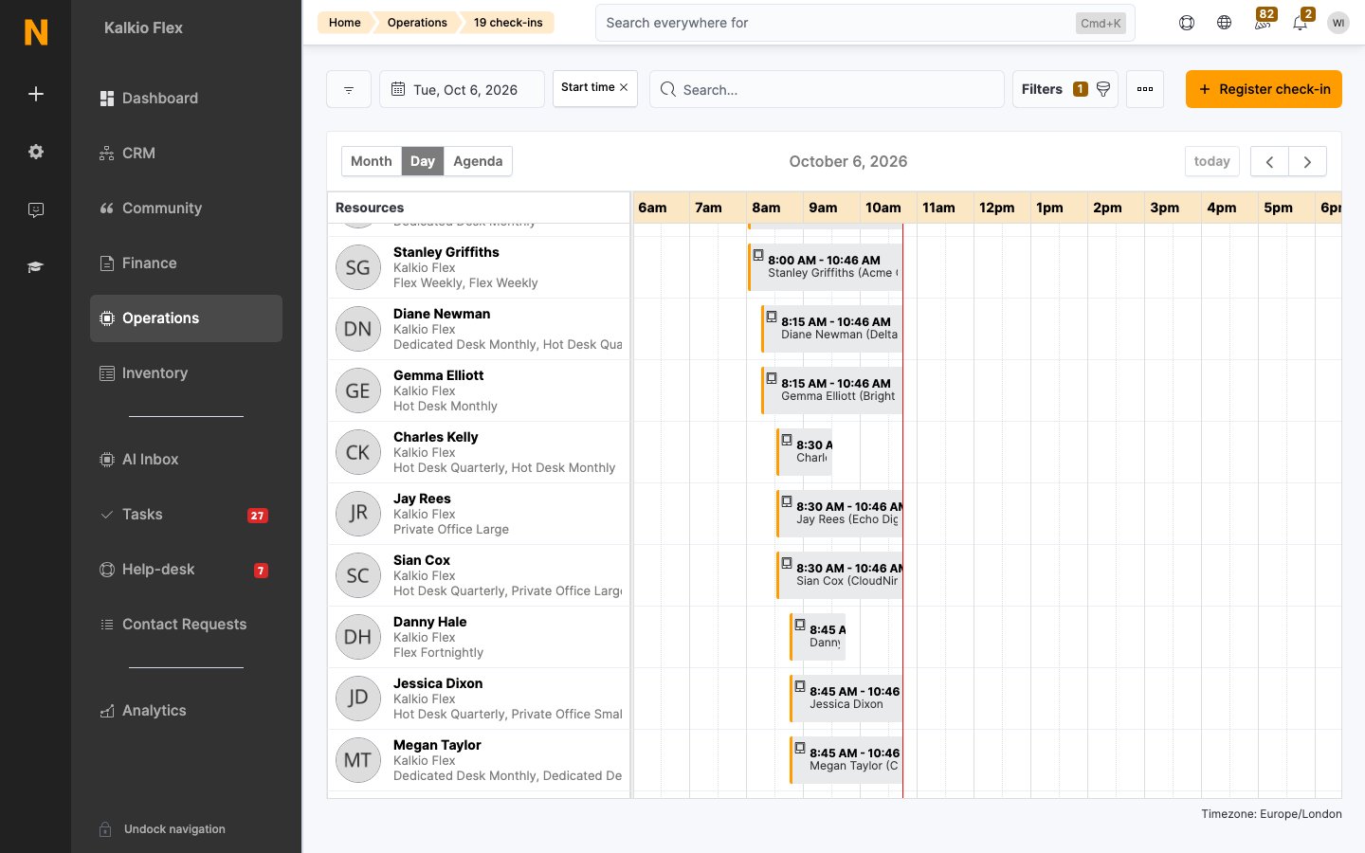Open Contact Requests in sidebar
The height and width of the screenshot is (853, 1365).
coord(186,625)
